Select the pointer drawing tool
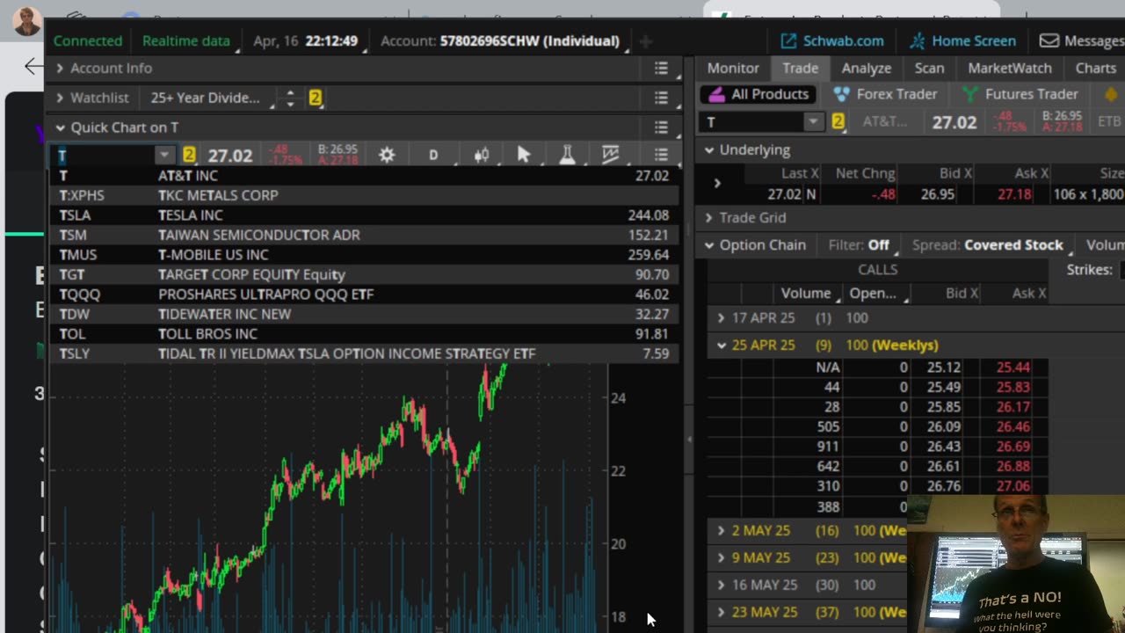Screen dimensions: 1125x633 tap(524, 156)
